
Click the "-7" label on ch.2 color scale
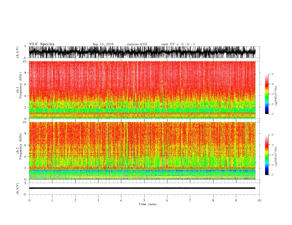[272, 175]
